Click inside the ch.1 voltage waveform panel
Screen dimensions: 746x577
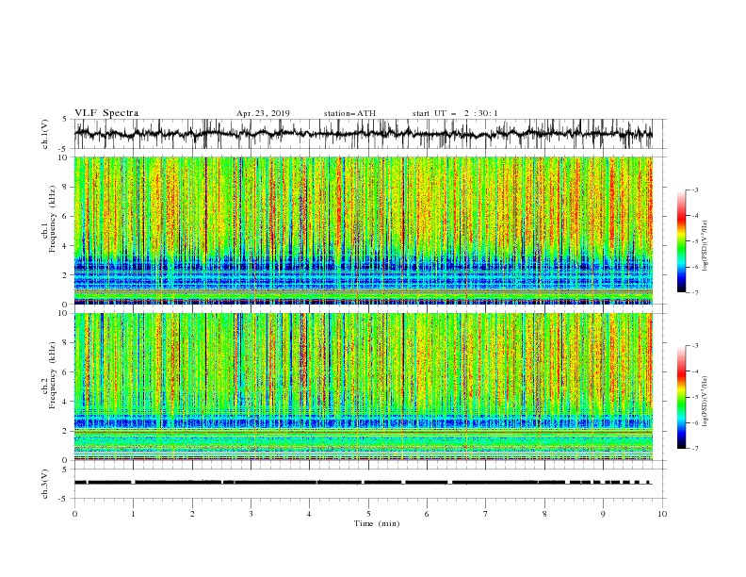[369, 134]
